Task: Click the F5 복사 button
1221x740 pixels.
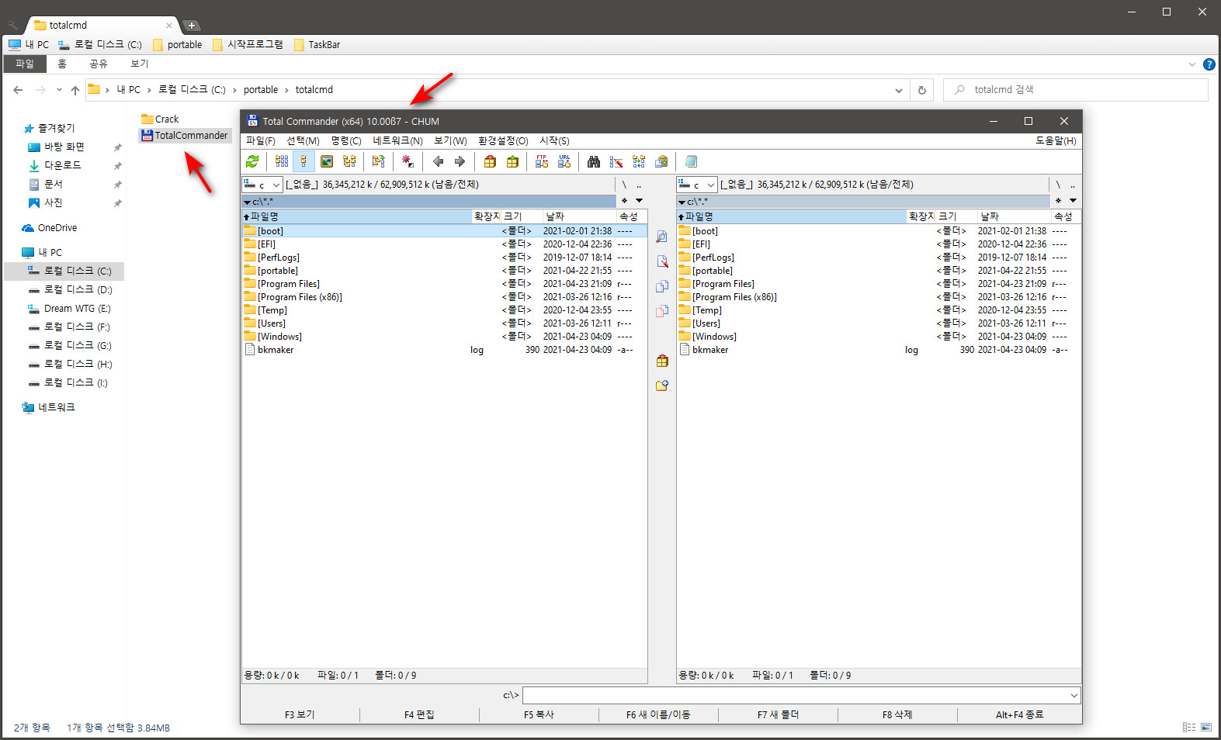Action: click(539, 715)
